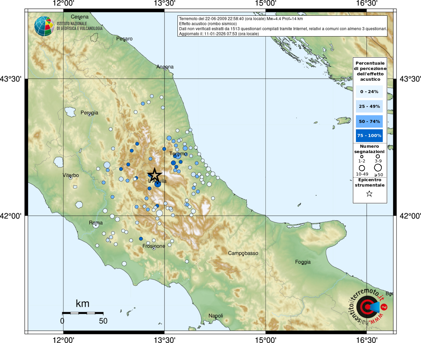Click the 'Effetto acustico (rombo sismico)' line
The image size is (421, 343).
(208, 24)
